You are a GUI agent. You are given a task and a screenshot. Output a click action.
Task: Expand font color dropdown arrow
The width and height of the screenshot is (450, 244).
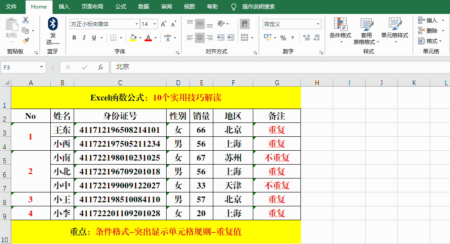tap(155, 38)
